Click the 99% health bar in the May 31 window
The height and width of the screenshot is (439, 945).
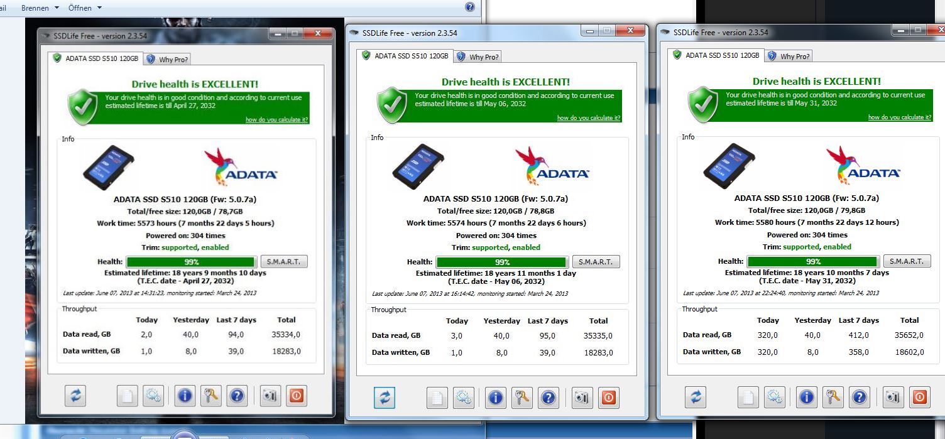tap(814, 261)
